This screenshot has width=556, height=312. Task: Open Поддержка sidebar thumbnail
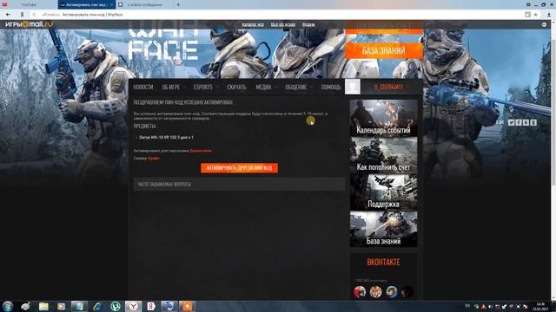(x=383, y=192)
